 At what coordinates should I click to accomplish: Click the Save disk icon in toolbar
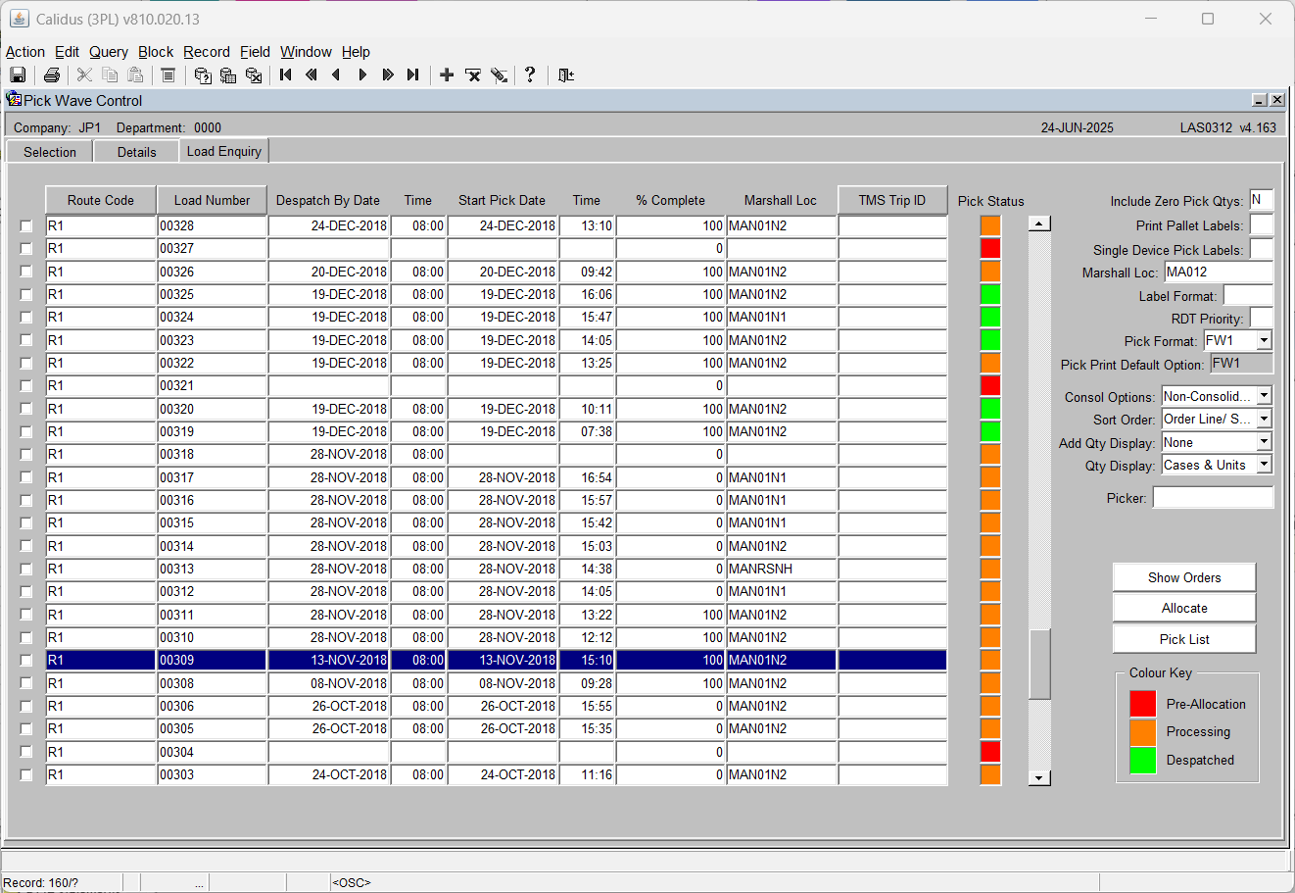tap(18, 75)
